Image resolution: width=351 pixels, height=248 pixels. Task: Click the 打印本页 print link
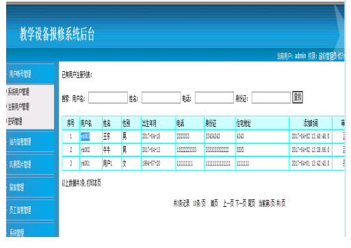coord(94,183)
